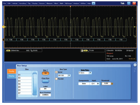140x105 pixels.
Task: Open the File menu
Action: click(x=4, y=3)
